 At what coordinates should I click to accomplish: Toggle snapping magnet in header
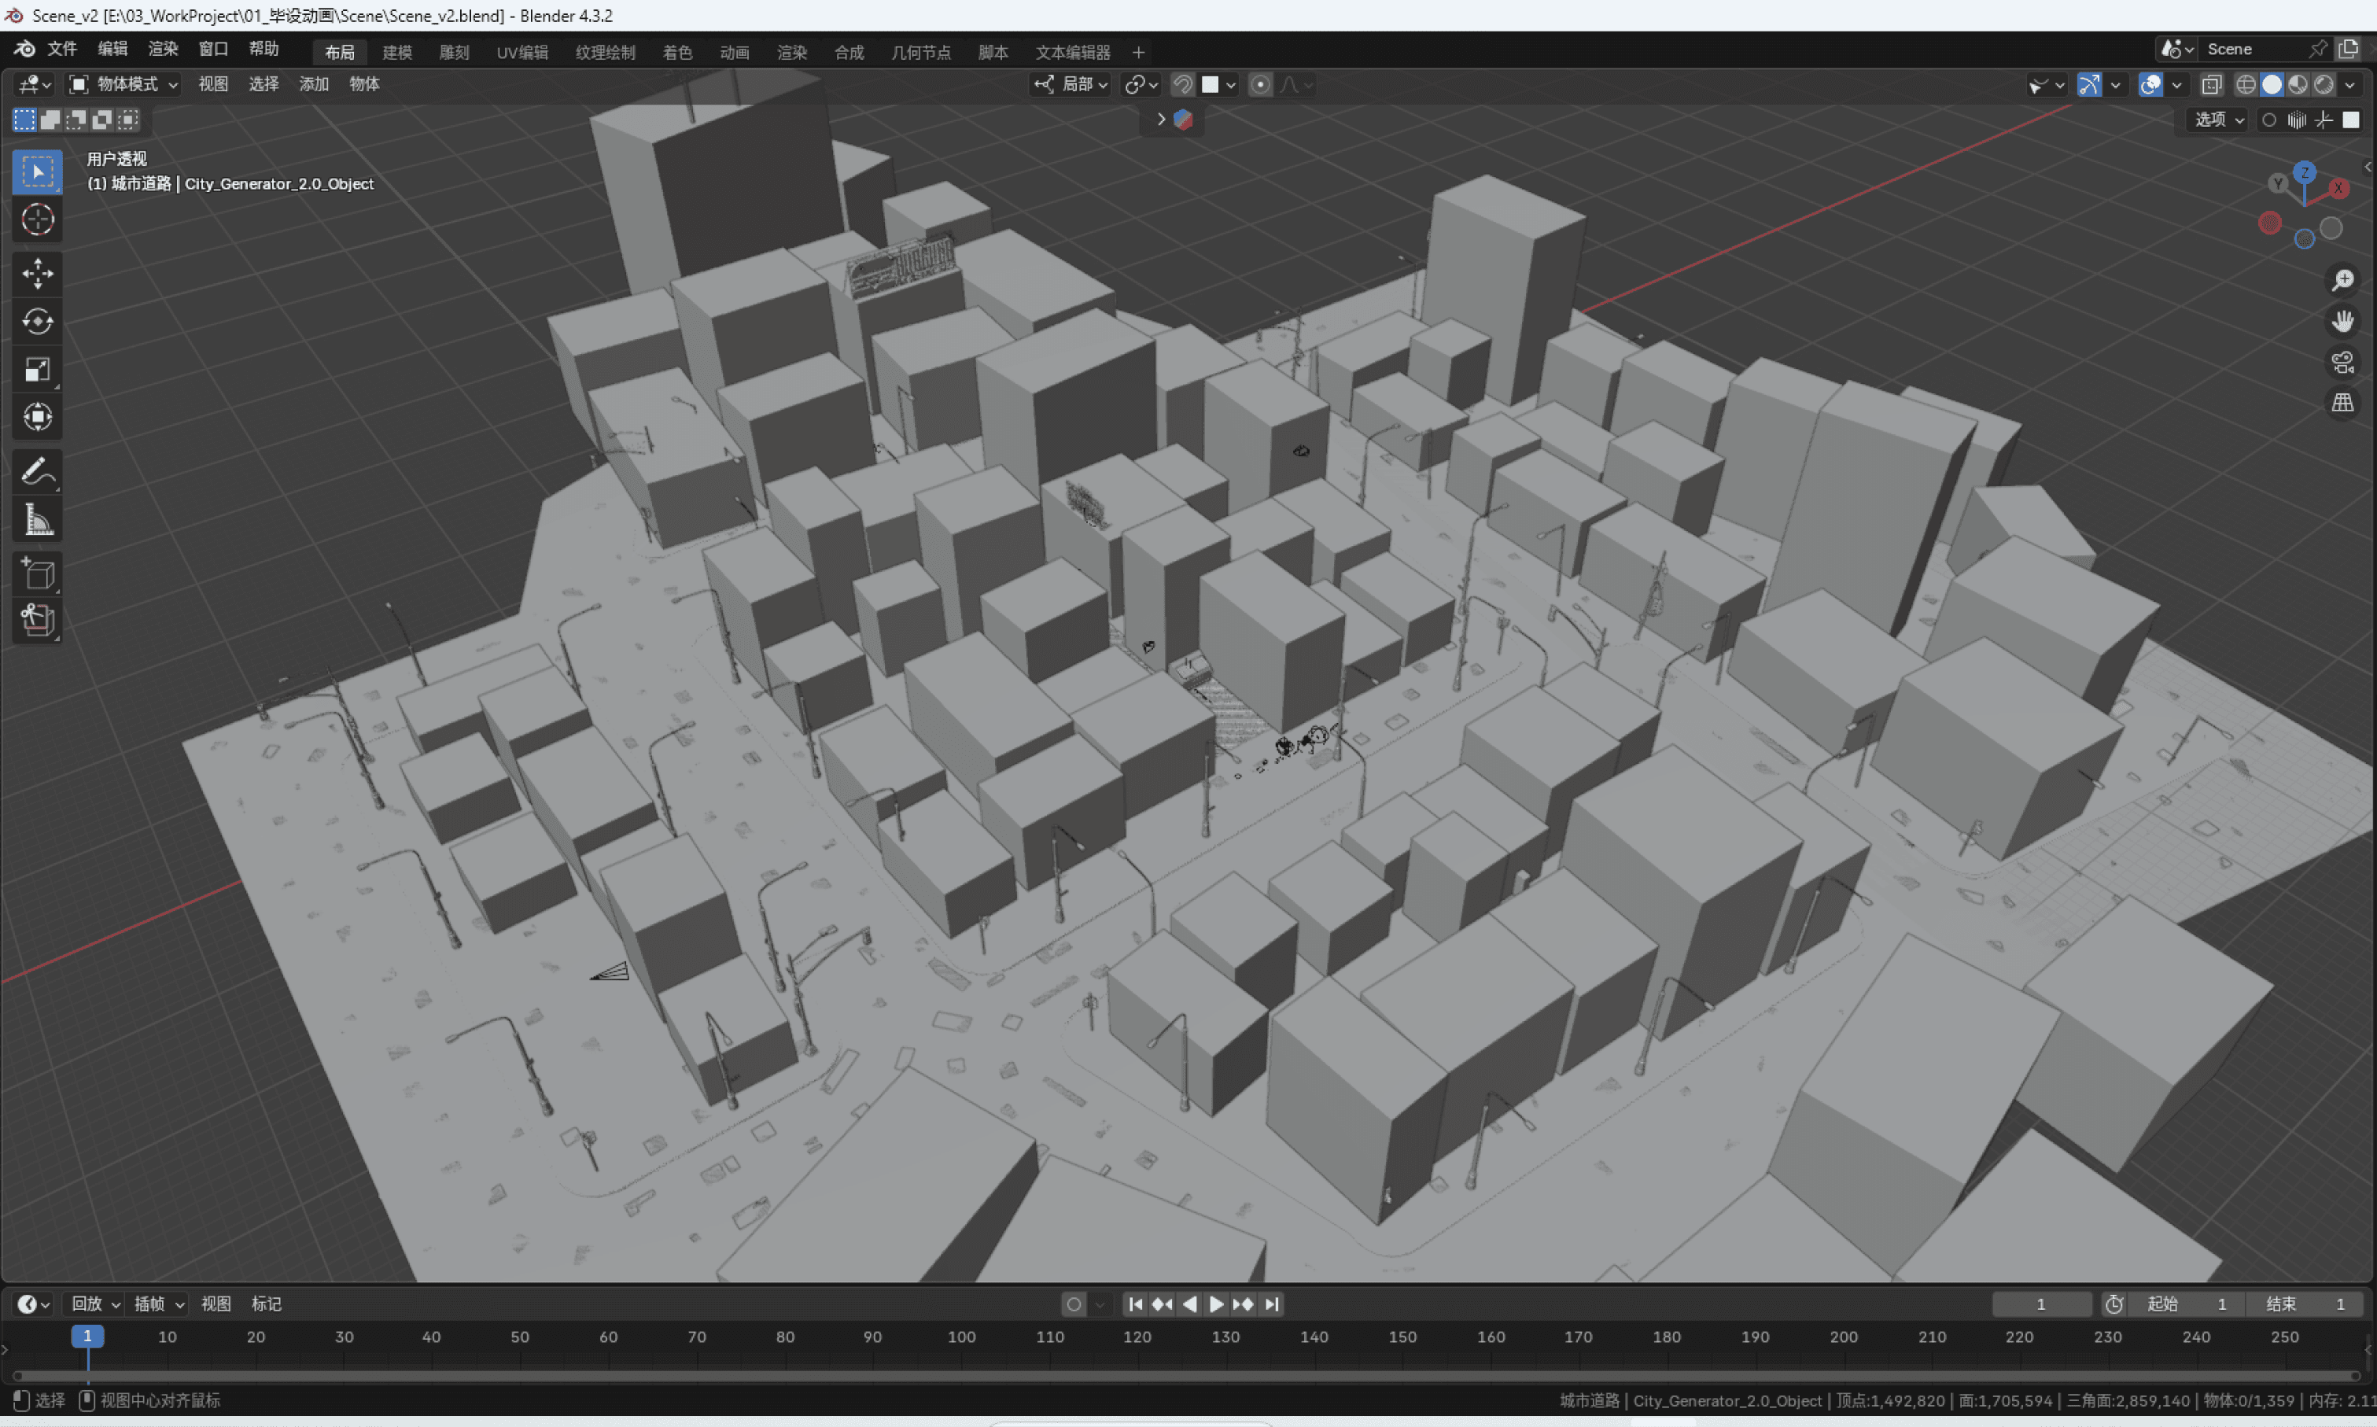tap(1182, 85)
